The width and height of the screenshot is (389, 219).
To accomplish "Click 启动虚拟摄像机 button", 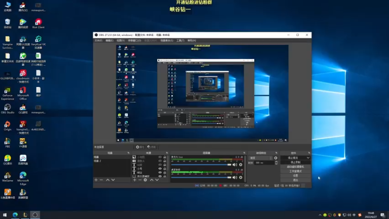I will (296, 167).
